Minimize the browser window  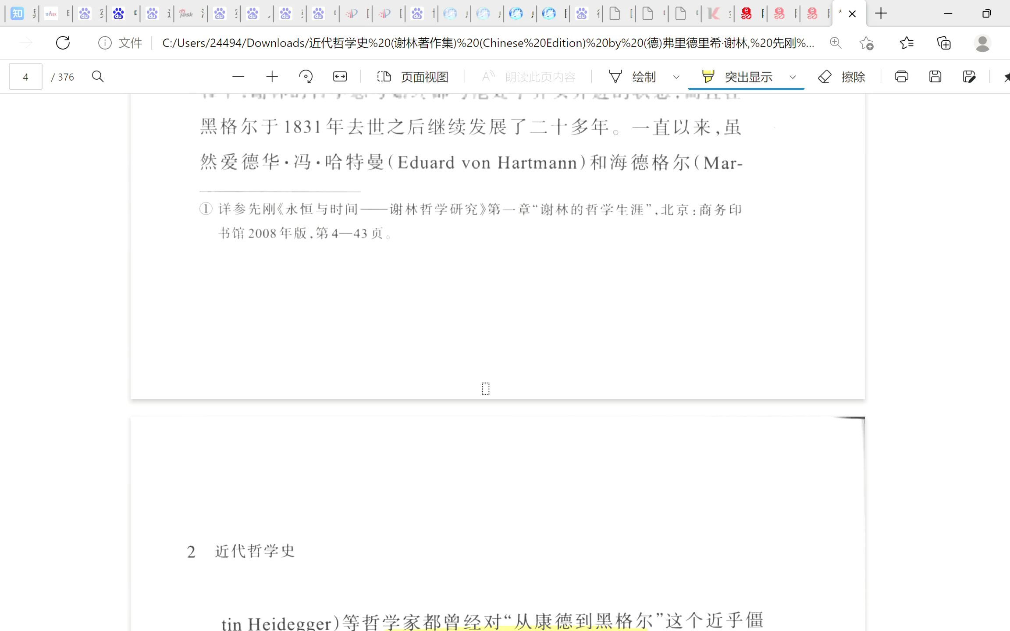point(948,14)
